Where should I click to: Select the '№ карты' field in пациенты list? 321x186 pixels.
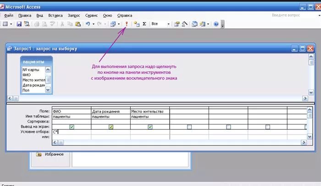(31, 70)
